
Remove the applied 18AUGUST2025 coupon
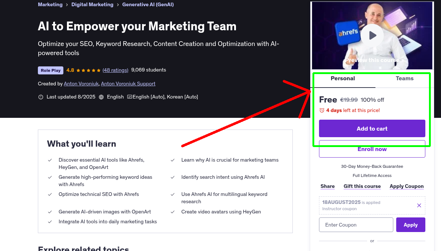pos(419,205)
